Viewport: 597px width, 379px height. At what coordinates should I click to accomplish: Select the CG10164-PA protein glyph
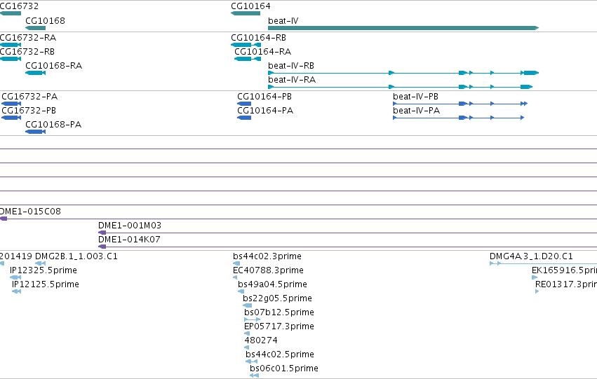244,118
